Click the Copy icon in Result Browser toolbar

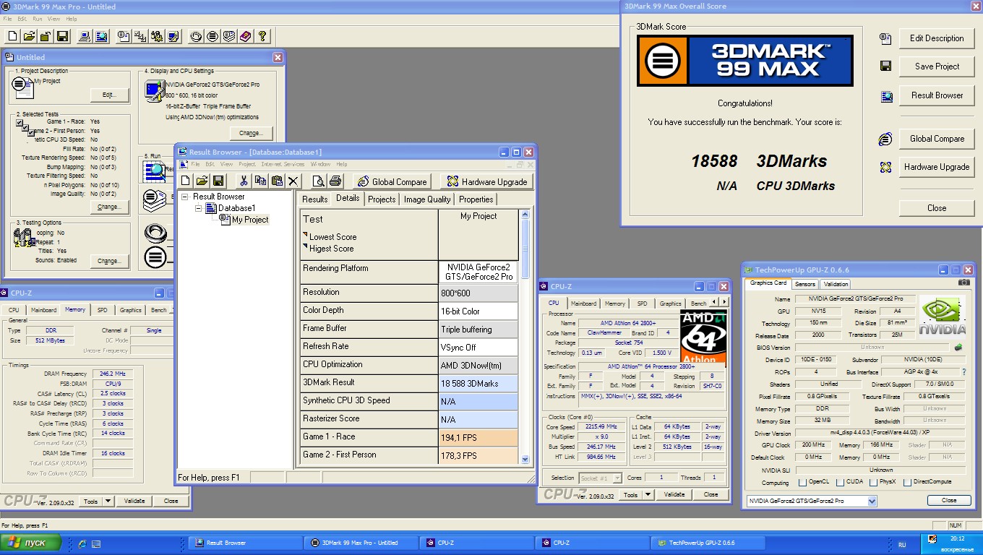(260, 181)
